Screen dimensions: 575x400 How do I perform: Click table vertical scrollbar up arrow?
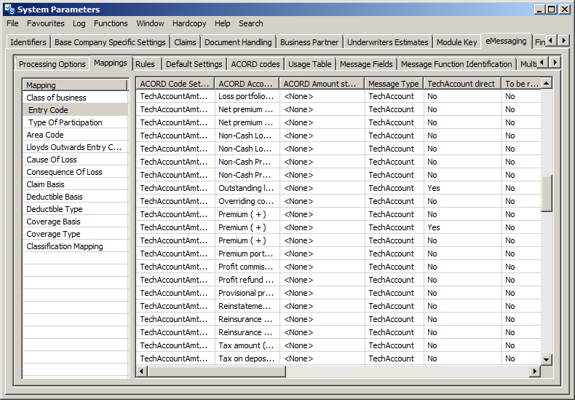[x=547, y=84]
